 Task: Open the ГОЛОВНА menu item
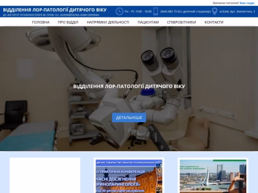(41, 23)
